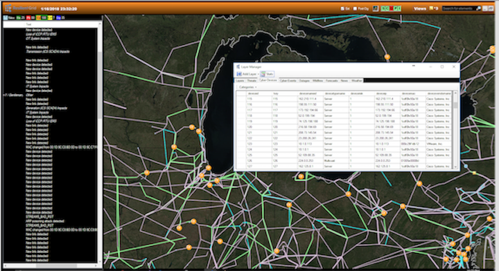Switch to the Cyber Events tab
This screenshot has width=499, height=271.
288,81
